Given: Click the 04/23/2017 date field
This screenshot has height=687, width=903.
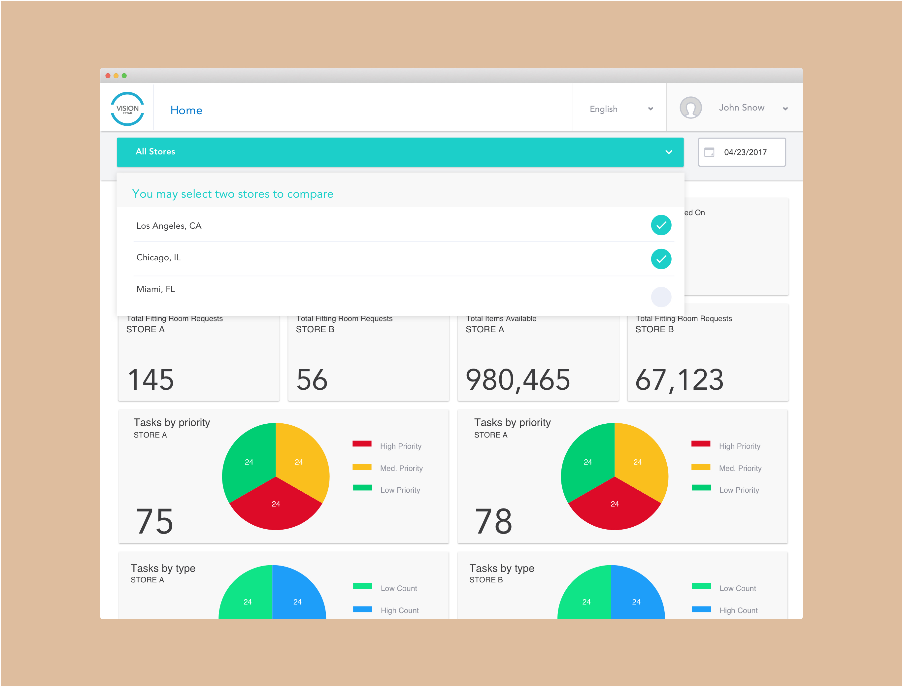Looking at the screenshot, I should point(745,152).
